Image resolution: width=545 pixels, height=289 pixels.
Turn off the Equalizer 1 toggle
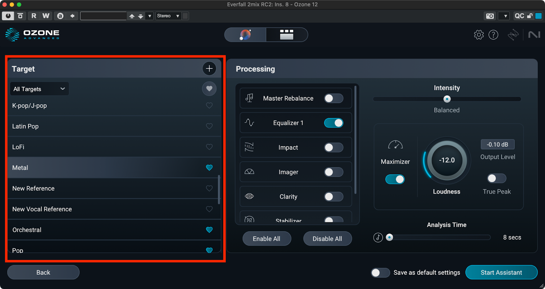(333, 123)
